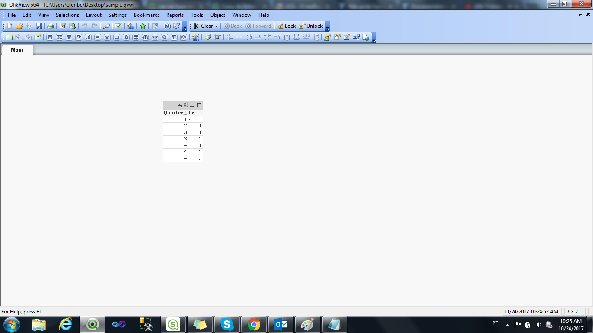The image size is (593, 333).
Task: Sort by the Quarter column header
Action: coord(175,113)
